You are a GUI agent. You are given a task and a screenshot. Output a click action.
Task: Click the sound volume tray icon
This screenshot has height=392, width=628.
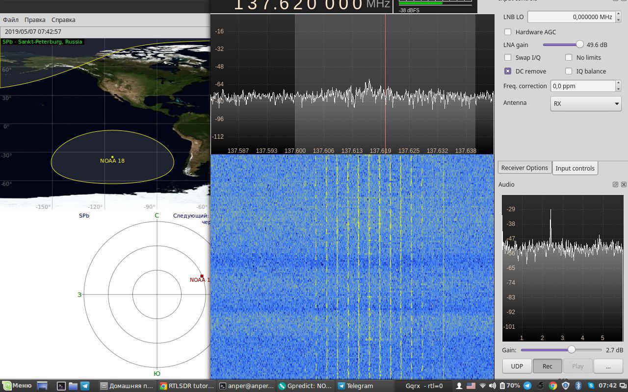pos(492,386)
